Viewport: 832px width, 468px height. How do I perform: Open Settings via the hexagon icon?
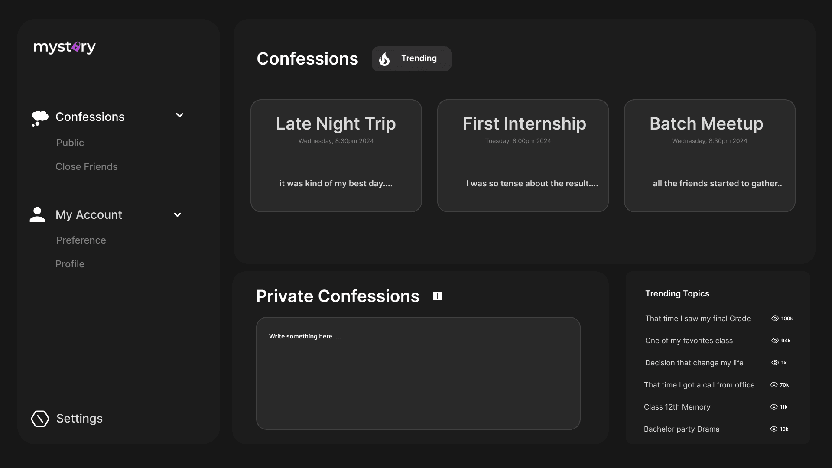point(40,419)
